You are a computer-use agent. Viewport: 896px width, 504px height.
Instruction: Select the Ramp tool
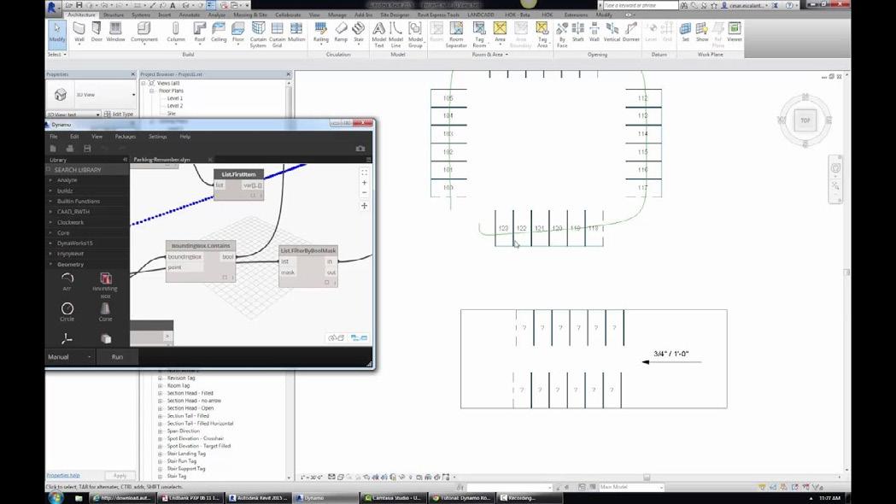tap(341, 33)
